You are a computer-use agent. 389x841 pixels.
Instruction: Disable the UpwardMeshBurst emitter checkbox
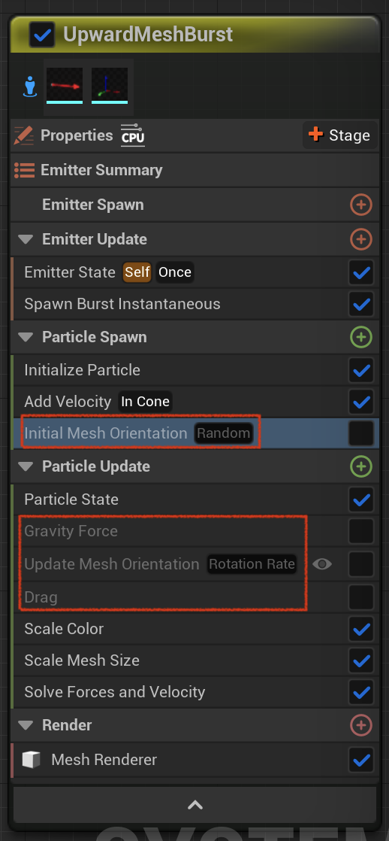[x=42, y=35]
